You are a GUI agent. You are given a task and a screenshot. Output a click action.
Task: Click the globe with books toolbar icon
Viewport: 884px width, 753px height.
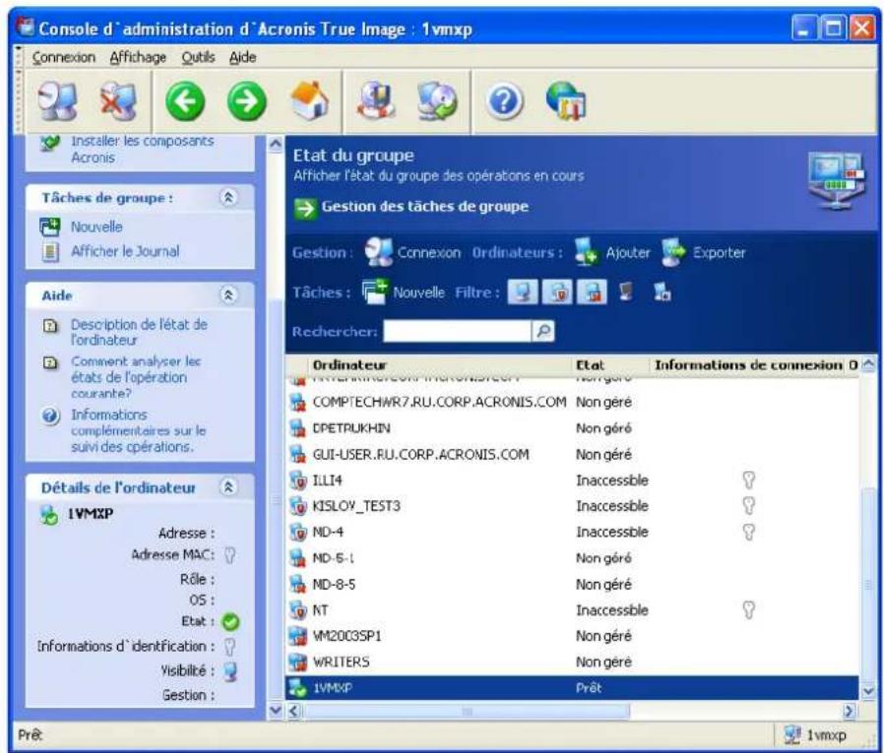(567, 100)
